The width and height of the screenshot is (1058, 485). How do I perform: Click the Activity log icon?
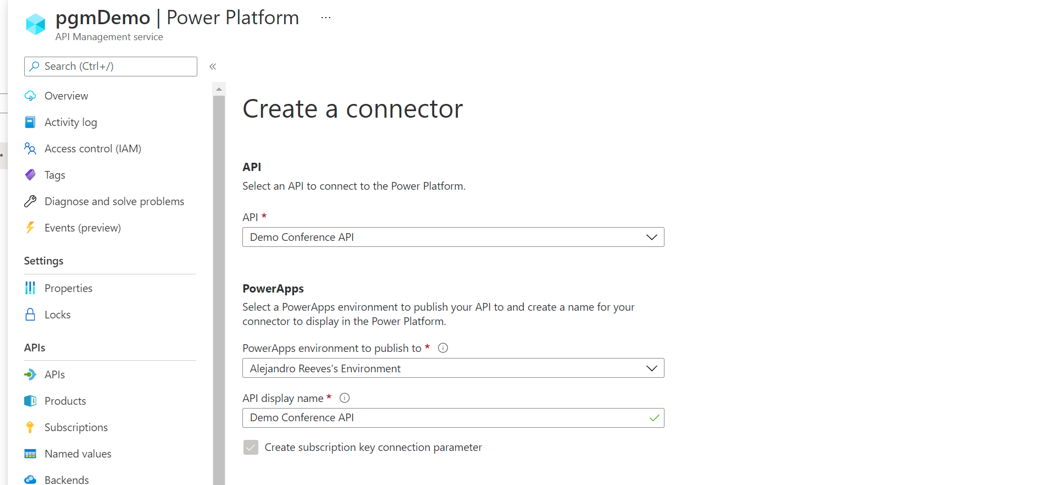[30, 122]
